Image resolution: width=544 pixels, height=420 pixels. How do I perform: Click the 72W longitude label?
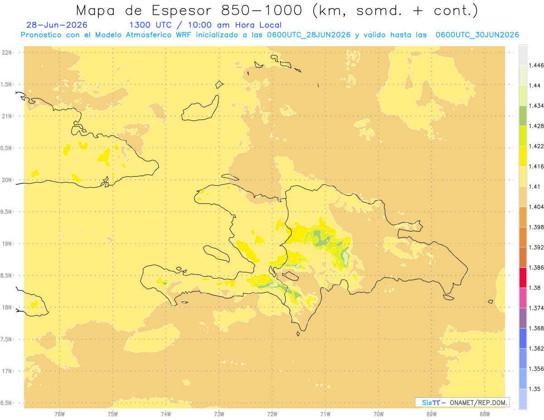[272, 415]
